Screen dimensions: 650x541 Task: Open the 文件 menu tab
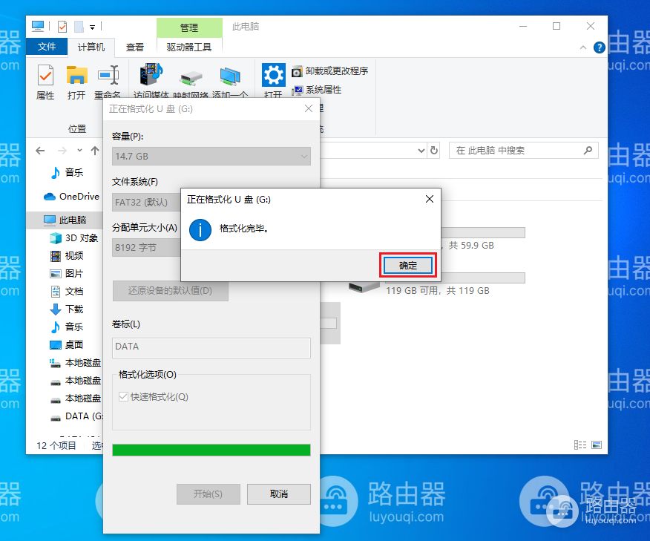click(47, 47)
